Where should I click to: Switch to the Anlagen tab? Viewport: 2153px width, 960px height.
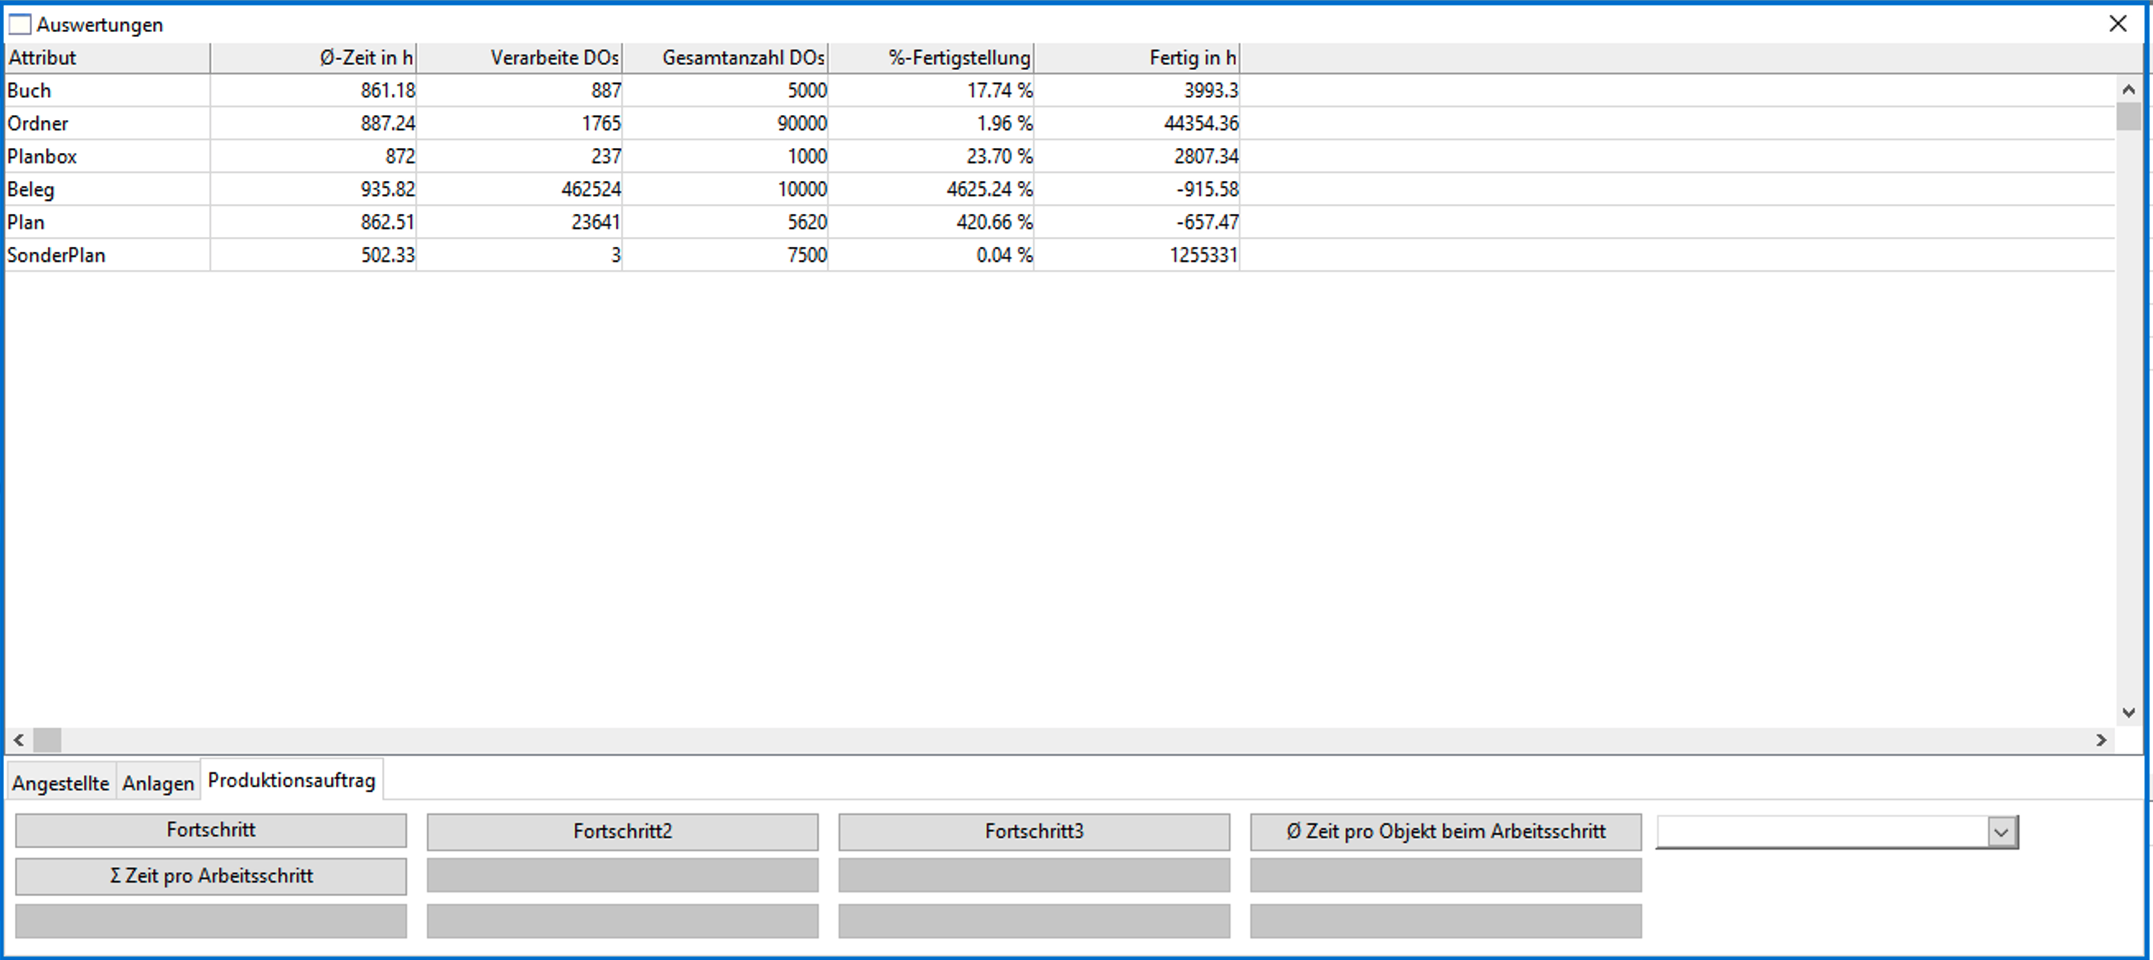(158, 783)
